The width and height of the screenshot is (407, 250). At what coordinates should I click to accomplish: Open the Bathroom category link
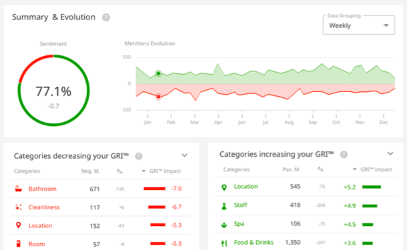pos(42,189)
